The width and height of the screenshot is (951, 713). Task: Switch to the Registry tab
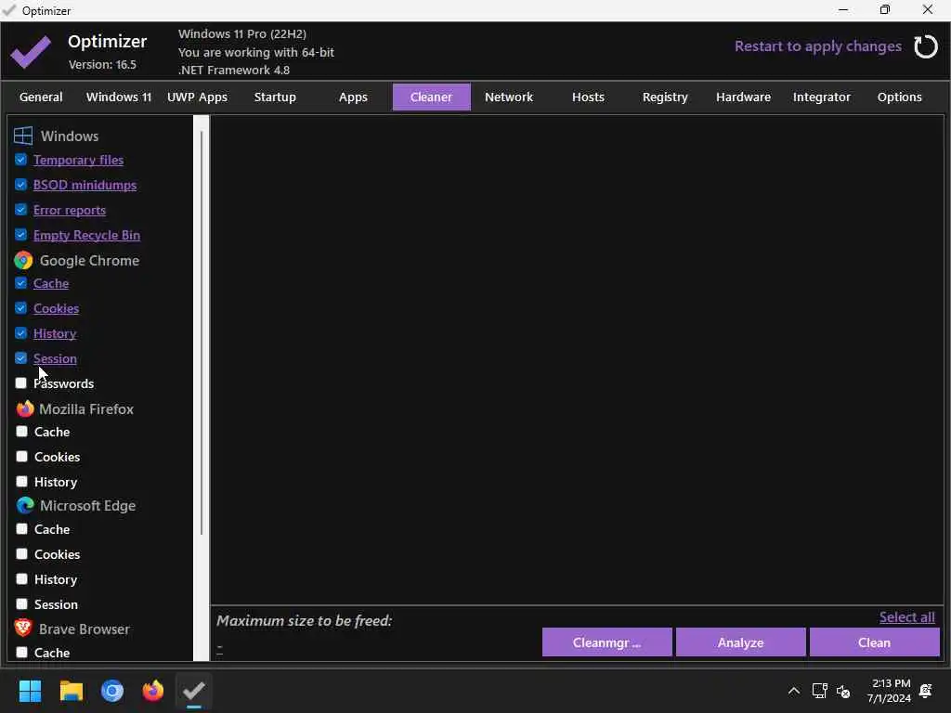coord(665,97)
